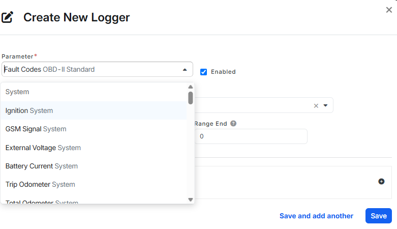
Task: Click the Range End help question icon
Action: click(233, 124)
